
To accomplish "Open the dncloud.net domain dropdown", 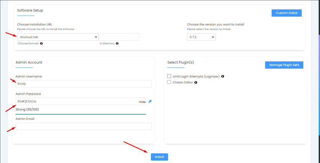I will tap(58, 37).
